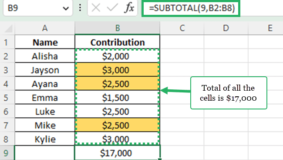Select row 1 header
Image resolution: width=283 pixels, height=160 pixels.
tap(6, 42)
